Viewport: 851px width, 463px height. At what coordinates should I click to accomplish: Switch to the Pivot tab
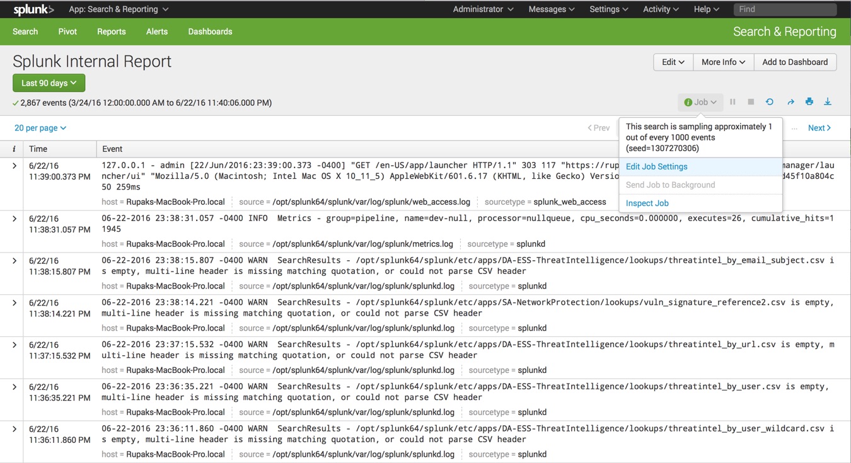[67, 31]
